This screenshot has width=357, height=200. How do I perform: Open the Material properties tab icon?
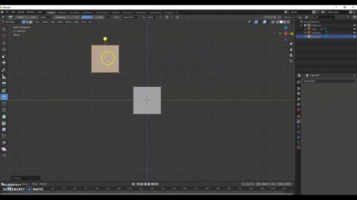point(298,148)
